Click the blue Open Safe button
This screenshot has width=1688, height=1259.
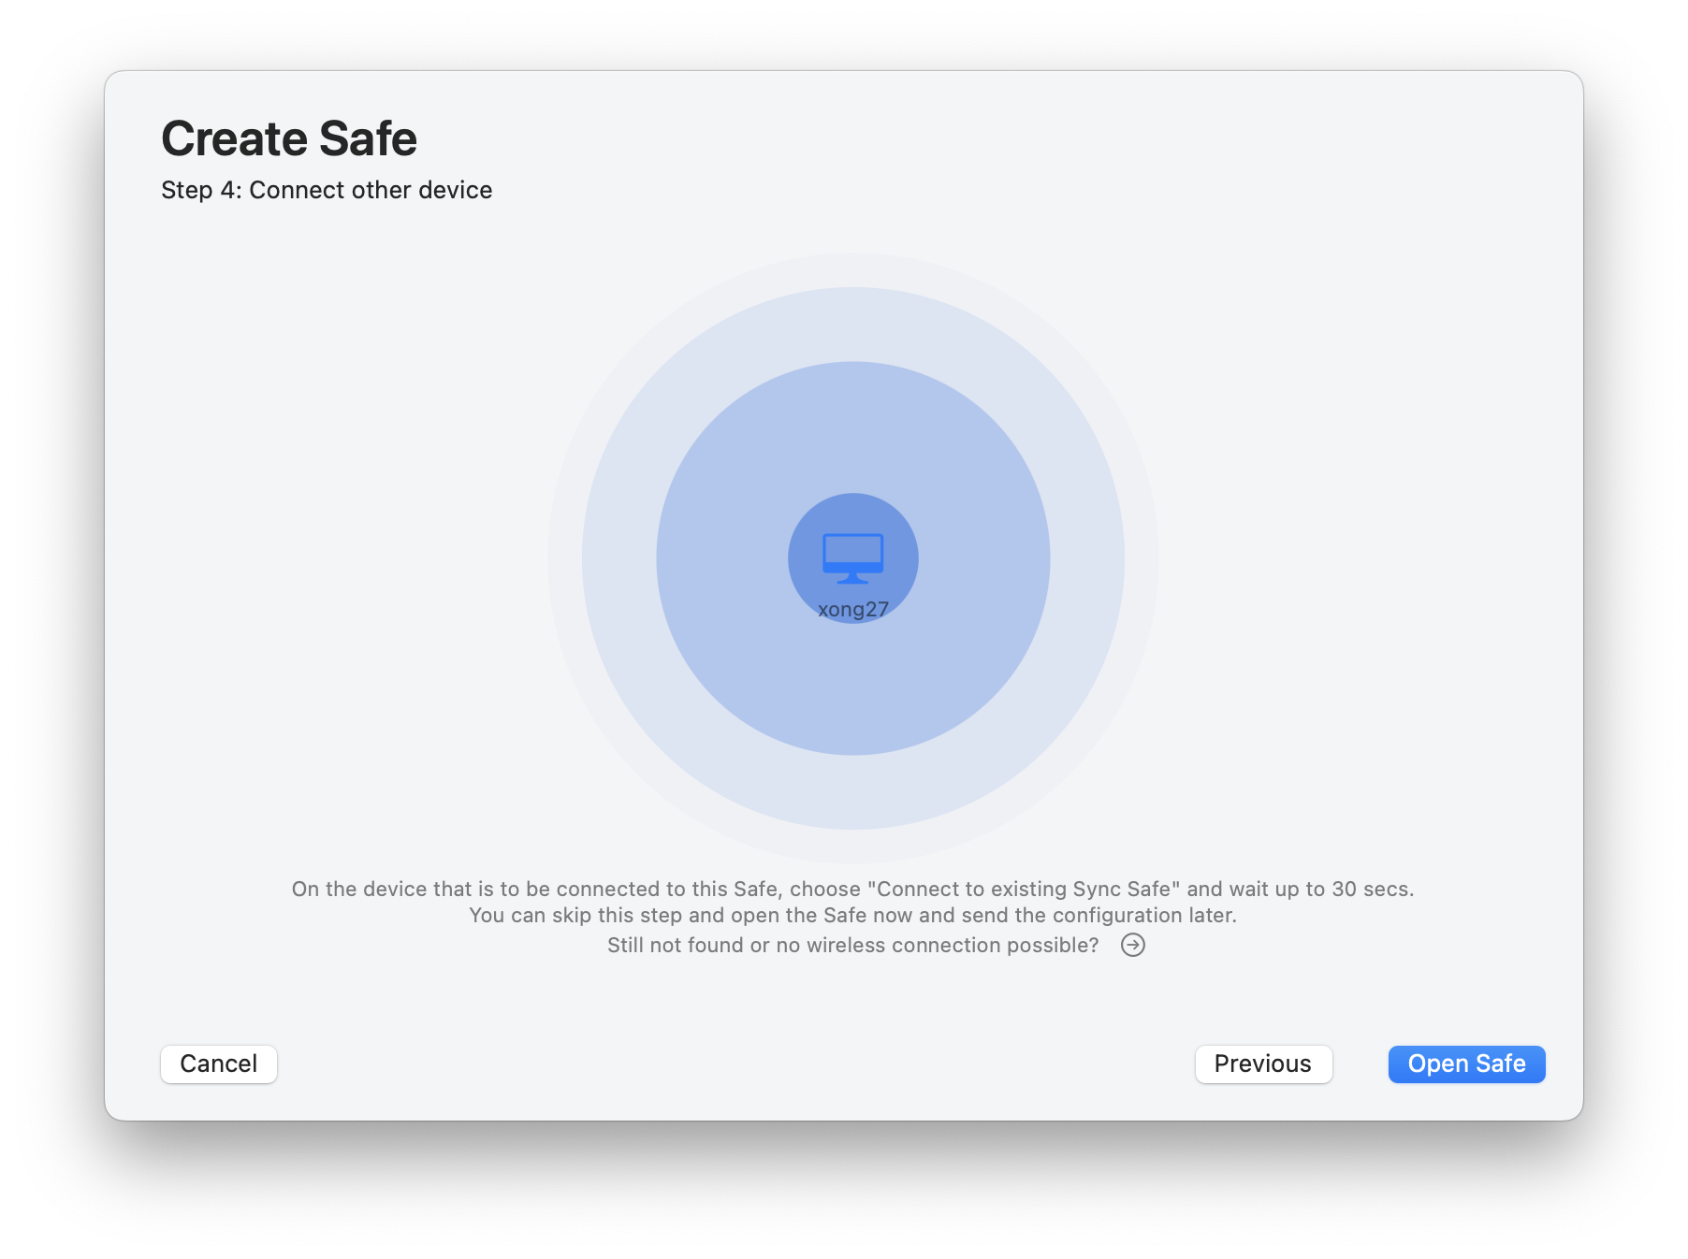1466,1064
